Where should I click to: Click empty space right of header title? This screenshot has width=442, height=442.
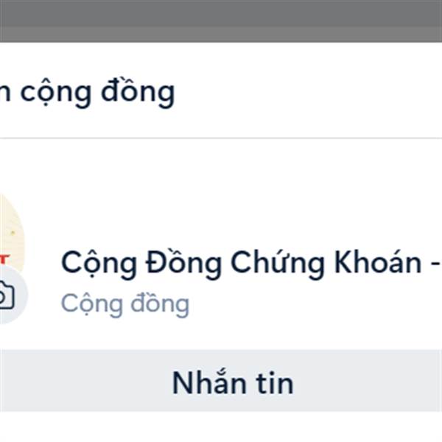click(309, 91)
